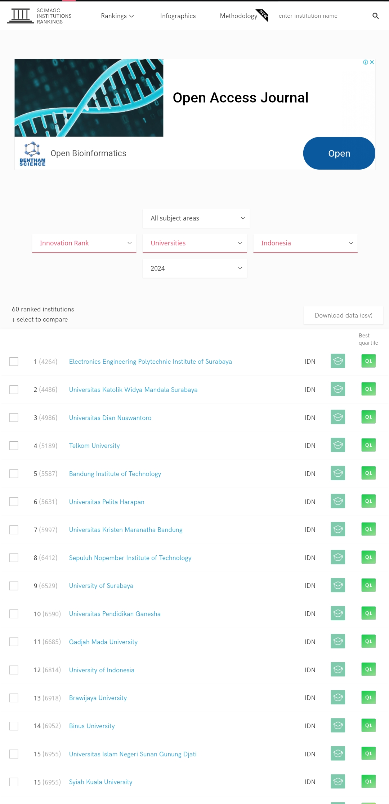Select checkbox next to University of Indonesia
The image size is (389, 804).
(x=14, y=670)
